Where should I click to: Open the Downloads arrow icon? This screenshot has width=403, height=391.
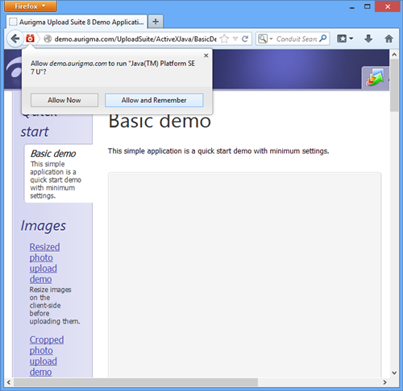pyautogui.click(x=368, y=39)
